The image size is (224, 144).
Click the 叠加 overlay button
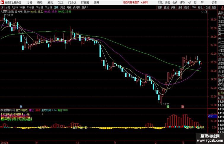[x=167, y=7]
